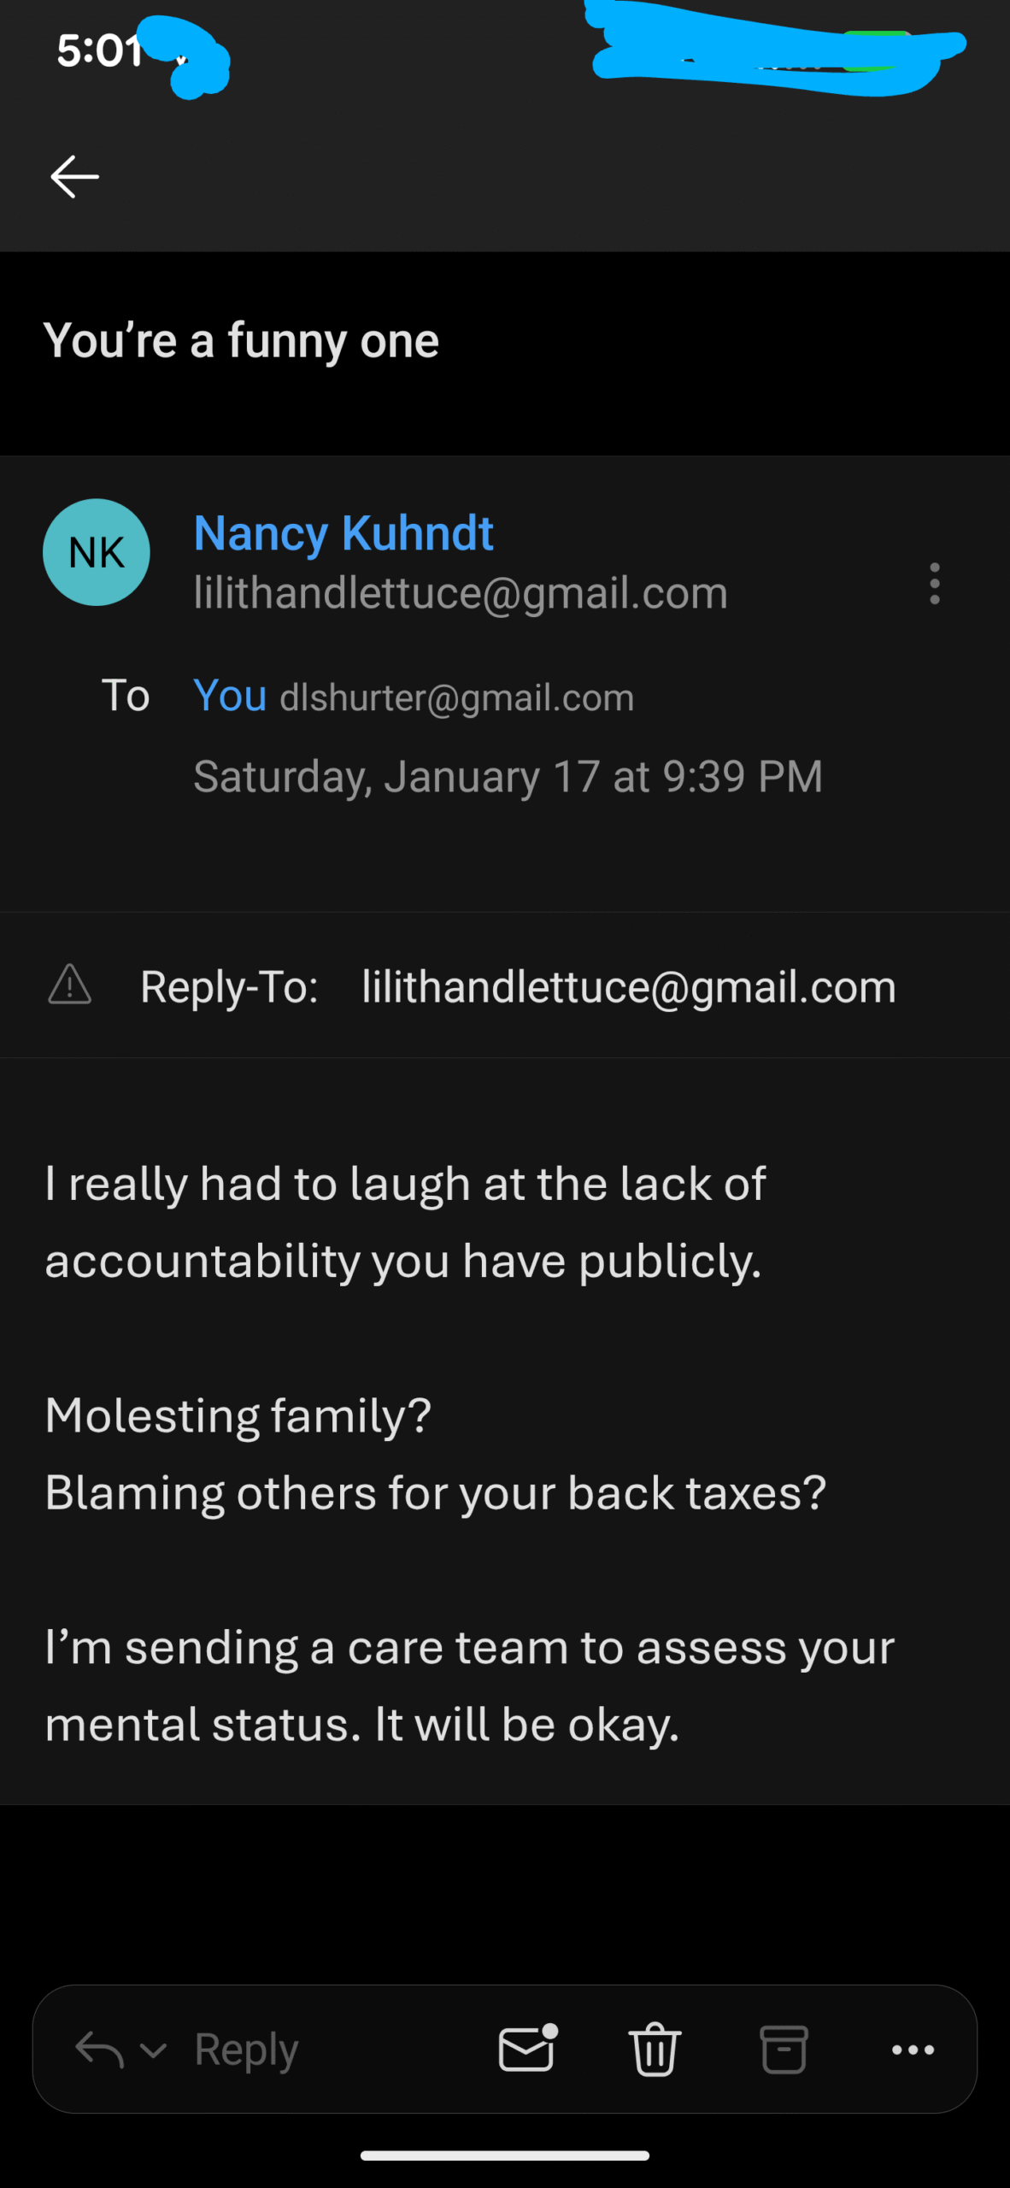Tap the Saturday, January 17 timestamp
This screenshot has height=2188, width=1010.
(508, 776)
